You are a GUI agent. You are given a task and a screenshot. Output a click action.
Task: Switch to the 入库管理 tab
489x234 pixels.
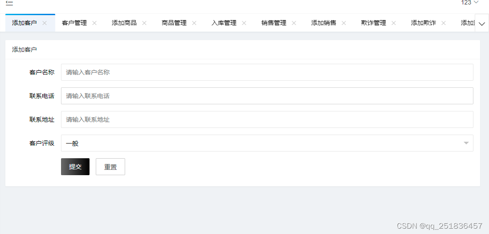224,23
